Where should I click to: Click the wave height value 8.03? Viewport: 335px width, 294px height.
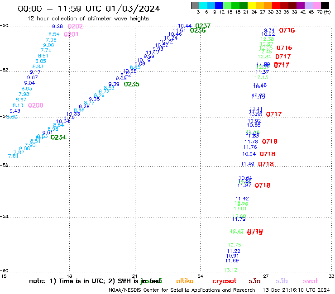27,89
